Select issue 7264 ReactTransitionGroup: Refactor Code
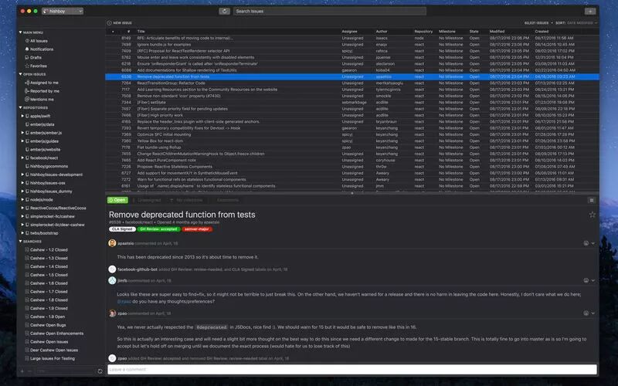This screenshot has height=386, width=618. click(x=352, y=83)
